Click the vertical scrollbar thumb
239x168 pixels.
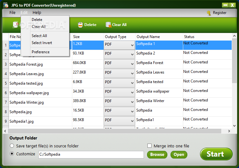(235, 61)
